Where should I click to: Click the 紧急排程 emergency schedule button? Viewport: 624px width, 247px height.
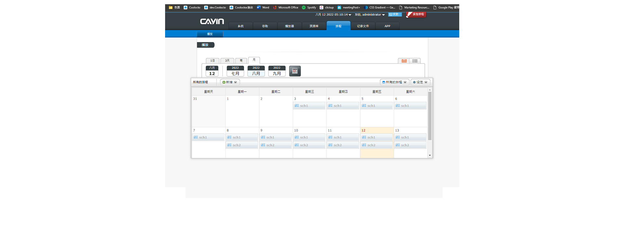click(416, 15)
